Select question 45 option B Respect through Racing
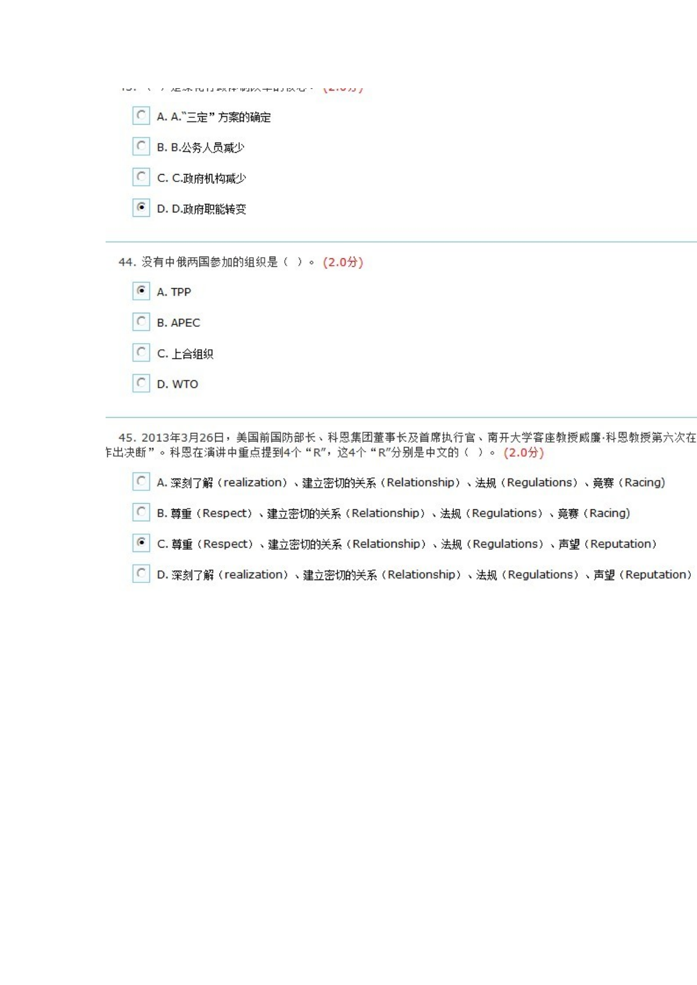Screen dimensions: 697x985 coord(141,512)
